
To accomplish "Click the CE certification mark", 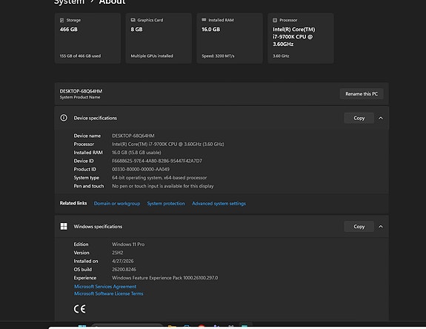I will click(79, 309).
